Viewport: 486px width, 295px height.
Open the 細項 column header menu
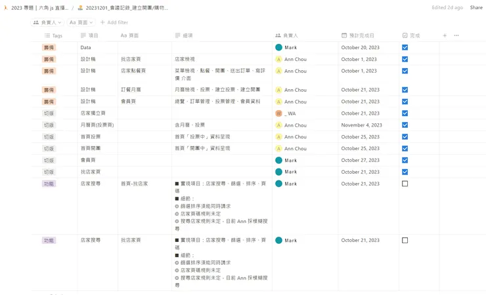tap(184, 35)
